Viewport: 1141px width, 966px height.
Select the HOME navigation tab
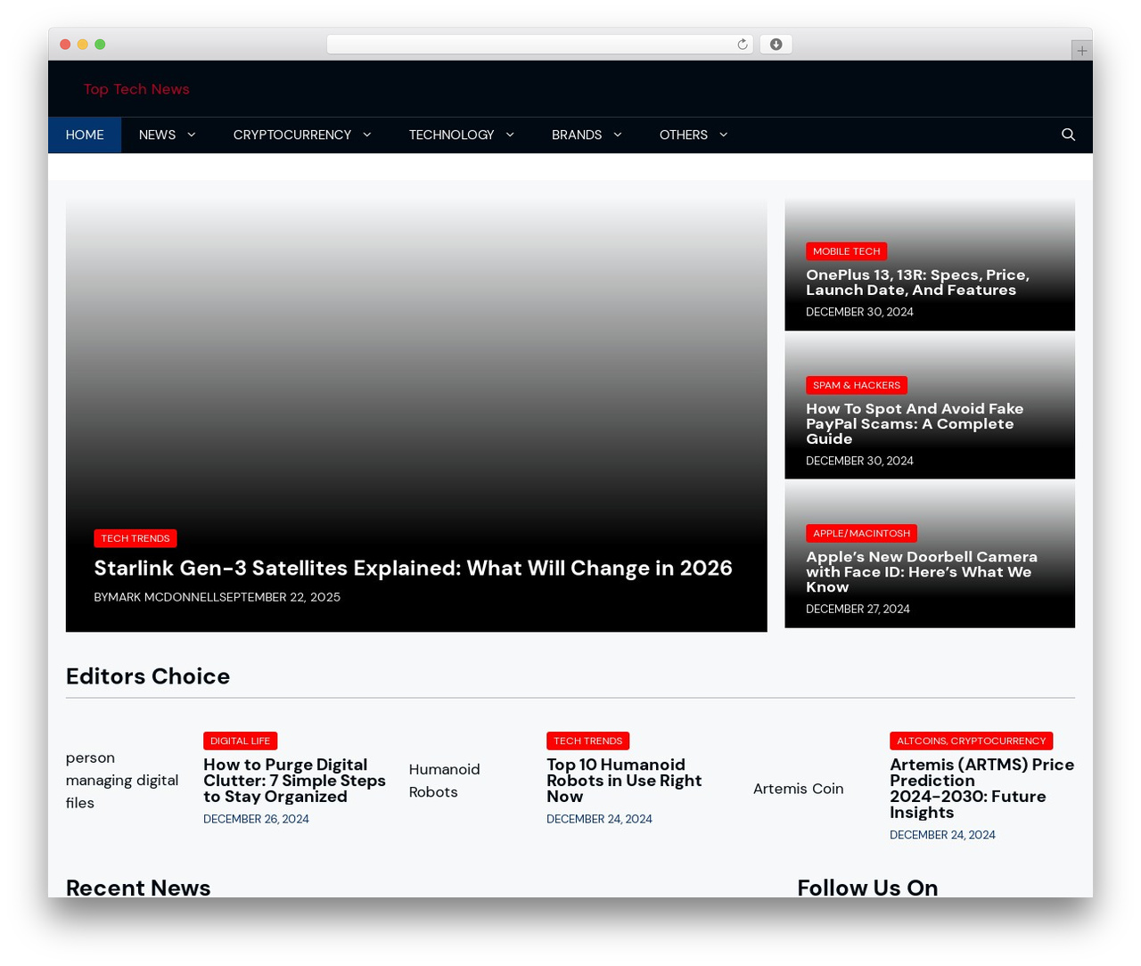84,134
